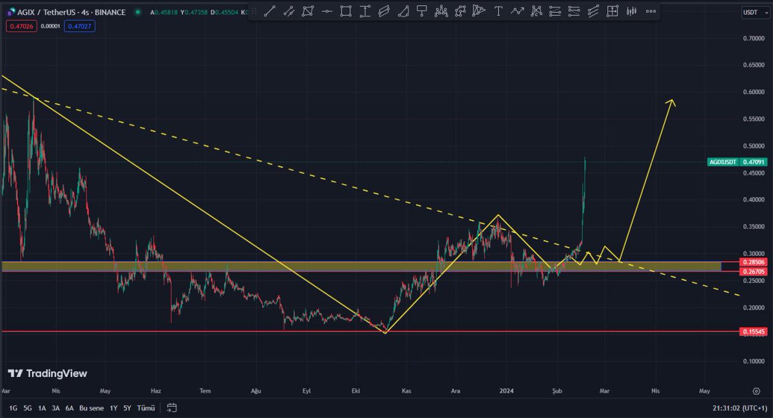The image size is (773, 418).
Task: Click the 0.15545 support level label
Action: point(754,332)
